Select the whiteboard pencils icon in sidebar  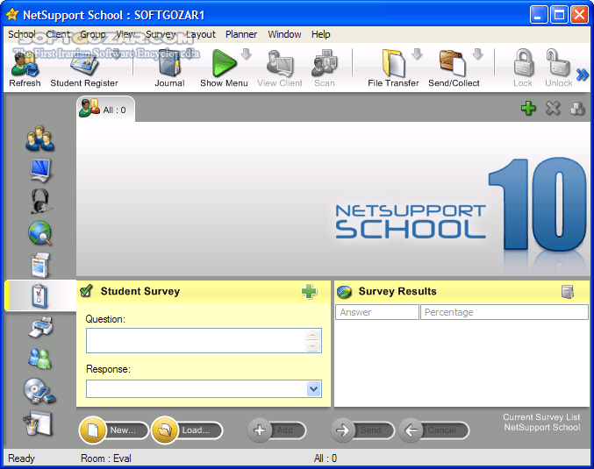click(38, 423)
